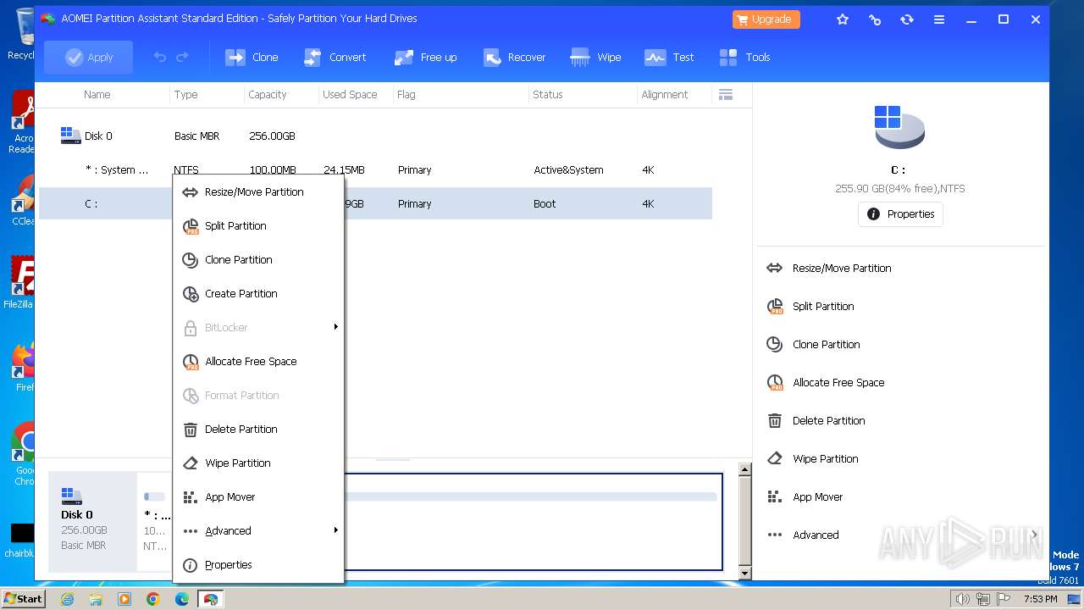
Task: Click the Used Space column header
Action: (x=350, y=95)
